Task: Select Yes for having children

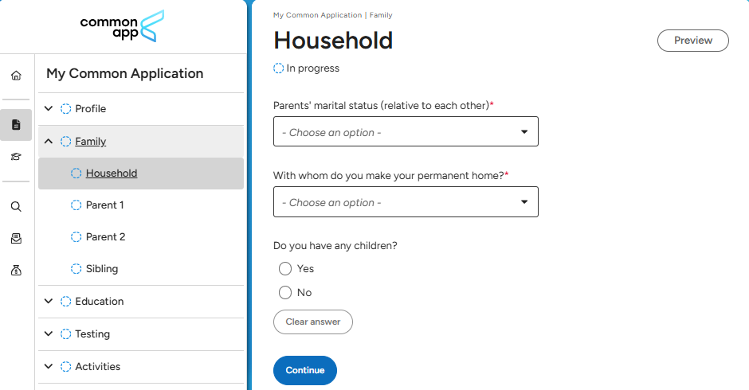Action: coord(285,269)
